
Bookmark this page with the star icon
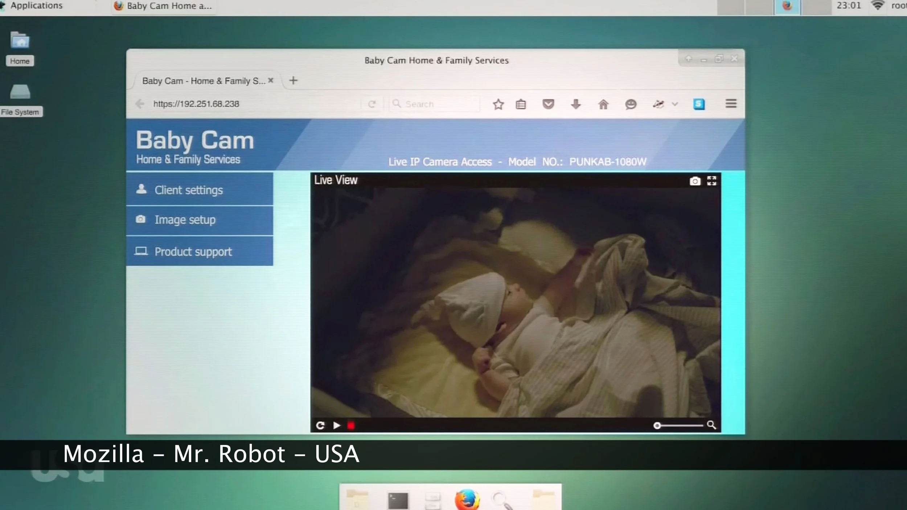(498, 104)
